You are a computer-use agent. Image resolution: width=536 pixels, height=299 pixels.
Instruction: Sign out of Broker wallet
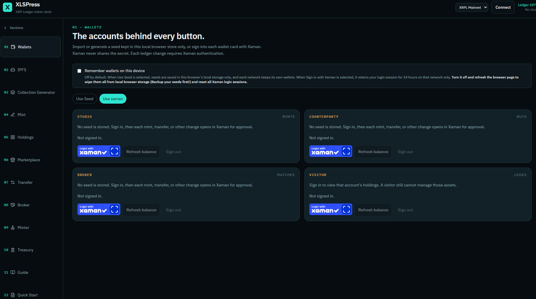coord(173,210)
